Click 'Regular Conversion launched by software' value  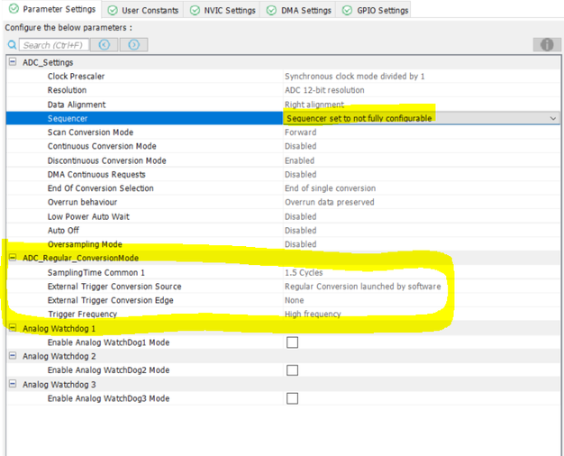[362, 286]
